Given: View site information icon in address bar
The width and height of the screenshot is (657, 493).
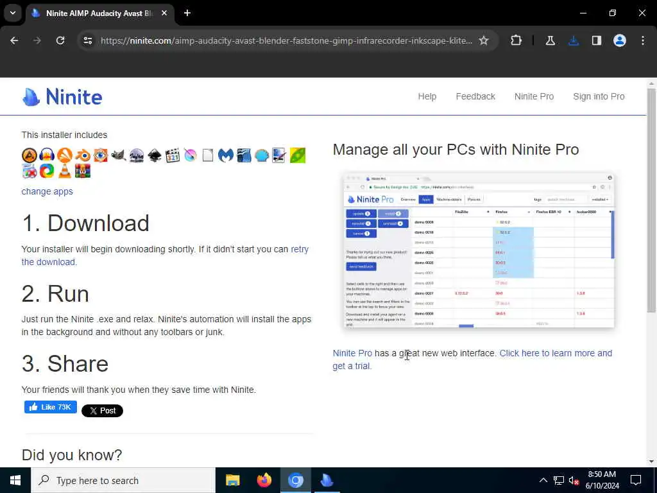Looking at the screenshot, I should pos(88,40).
